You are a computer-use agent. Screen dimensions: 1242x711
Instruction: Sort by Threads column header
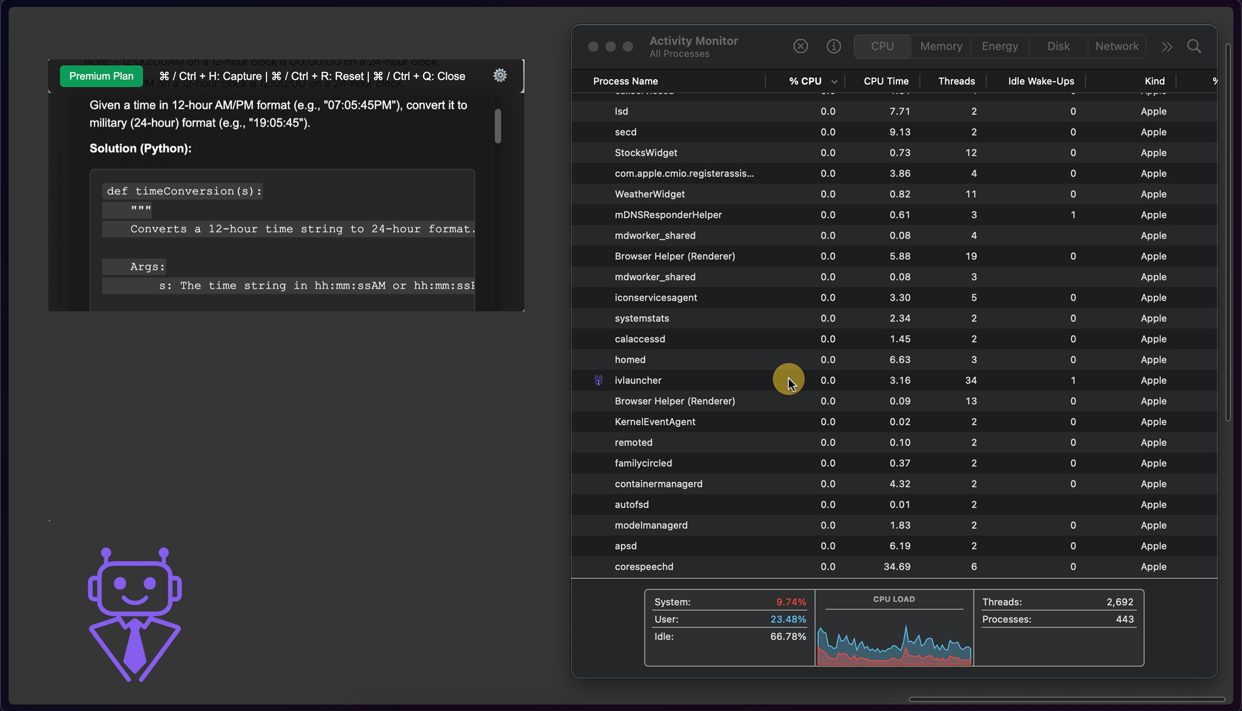point(956,81)
